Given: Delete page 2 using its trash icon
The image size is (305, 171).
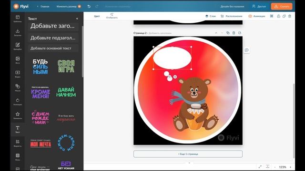Looking at the screenshot, I should [234, 33].
